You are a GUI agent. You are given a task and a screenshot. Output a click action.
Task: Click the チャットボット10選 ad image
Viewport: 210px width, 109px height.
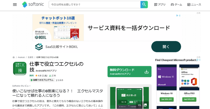[58, 28]
